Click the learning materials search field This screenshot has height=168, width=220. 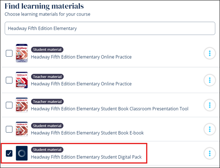point(110,28)
